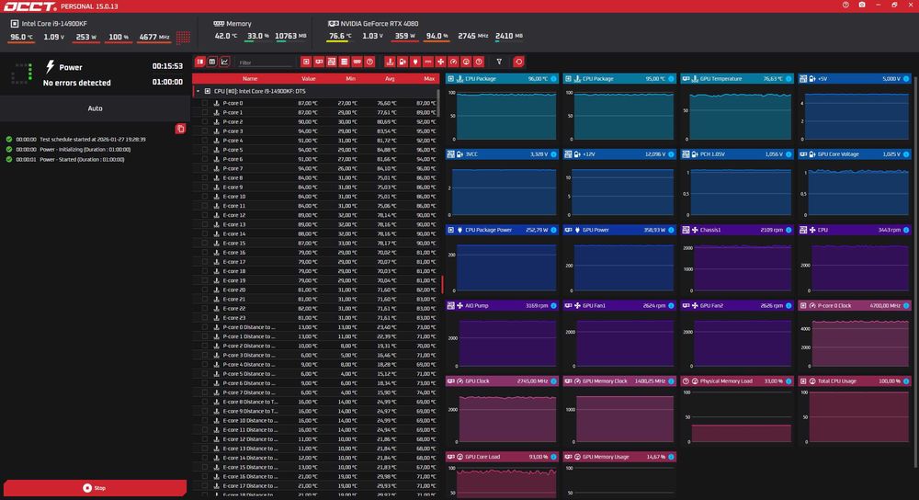This screenshot has width=919, height=500.
Task: Click the info dot on GPU Core Load graph
Action: 553,457
